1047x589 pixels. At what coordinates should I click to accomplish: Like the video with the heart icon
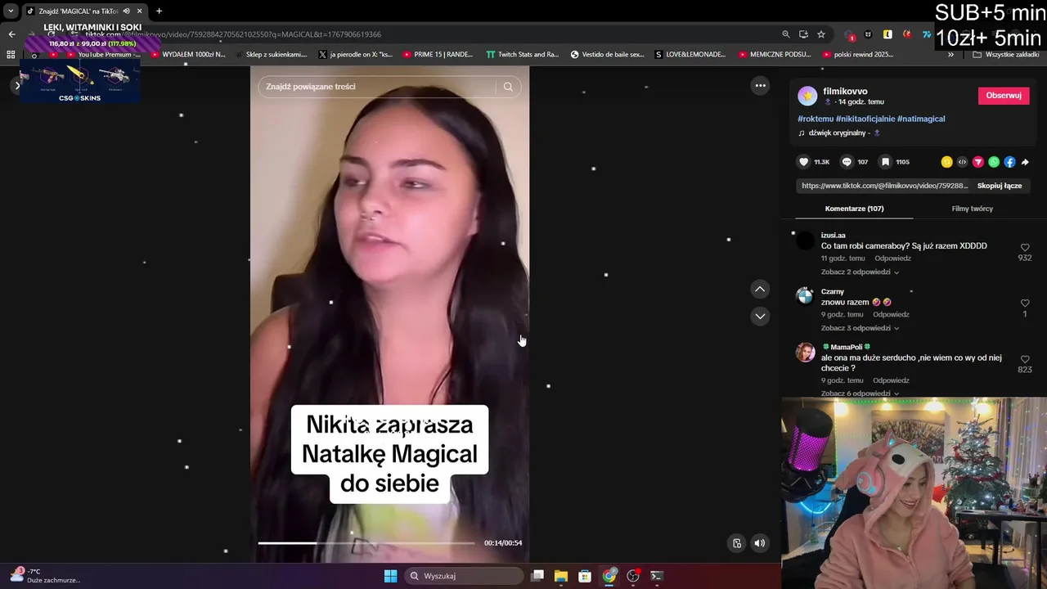click(x=804, y=162)
